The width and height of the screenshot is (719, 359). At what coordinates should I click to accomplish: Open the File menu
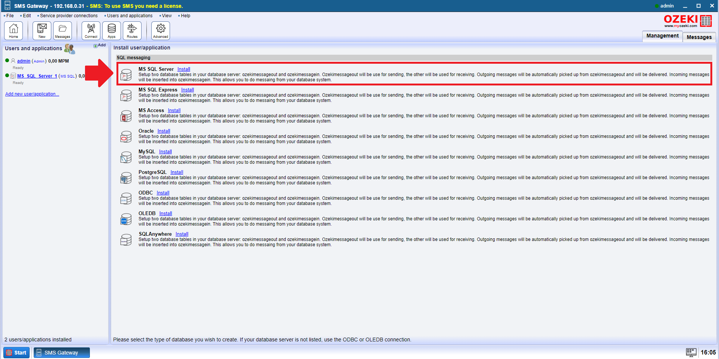point(10,16)
